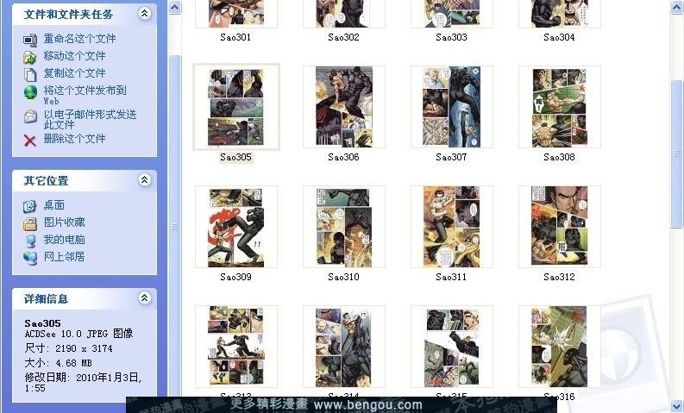Image resolution: width=684 pixels, height=413 pixels.
Task: Collapse the 详细信息 panel
Action: pos(145,297)
